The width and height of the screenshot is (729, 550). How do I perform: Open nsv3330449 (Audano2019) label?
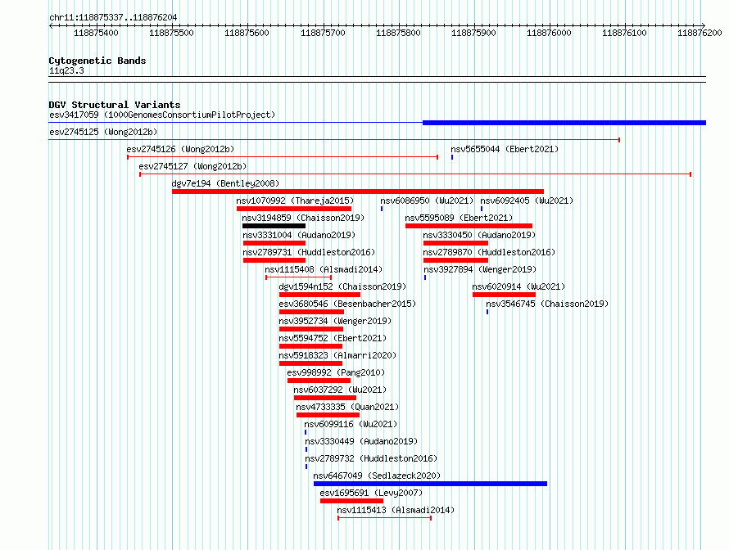[x=361, y=441]
